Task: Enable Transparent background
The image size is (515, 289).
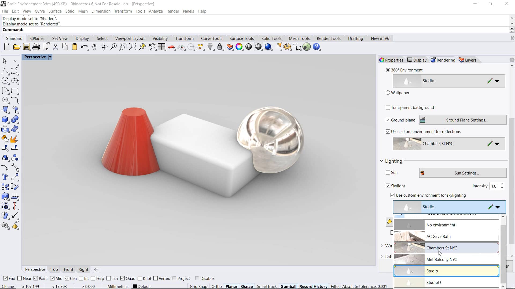Action: pos(388,107)
